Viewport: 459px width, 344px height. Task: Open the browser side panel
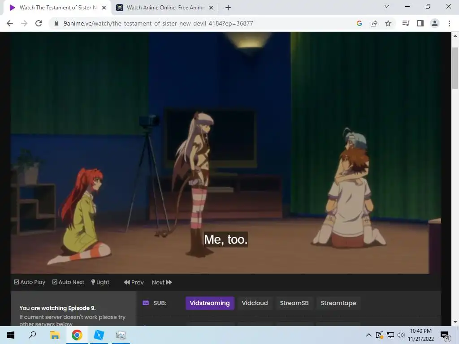pyautogui.click(x=420, y=23)
